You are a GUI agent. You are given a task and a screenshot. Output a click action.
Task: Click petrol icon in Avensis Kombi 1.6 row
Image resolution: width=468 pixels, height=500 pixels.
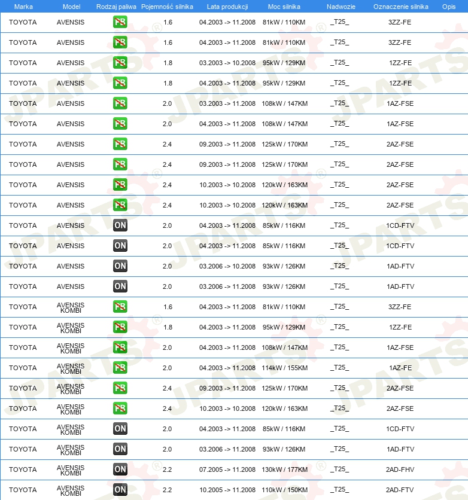tap(120, 307)
